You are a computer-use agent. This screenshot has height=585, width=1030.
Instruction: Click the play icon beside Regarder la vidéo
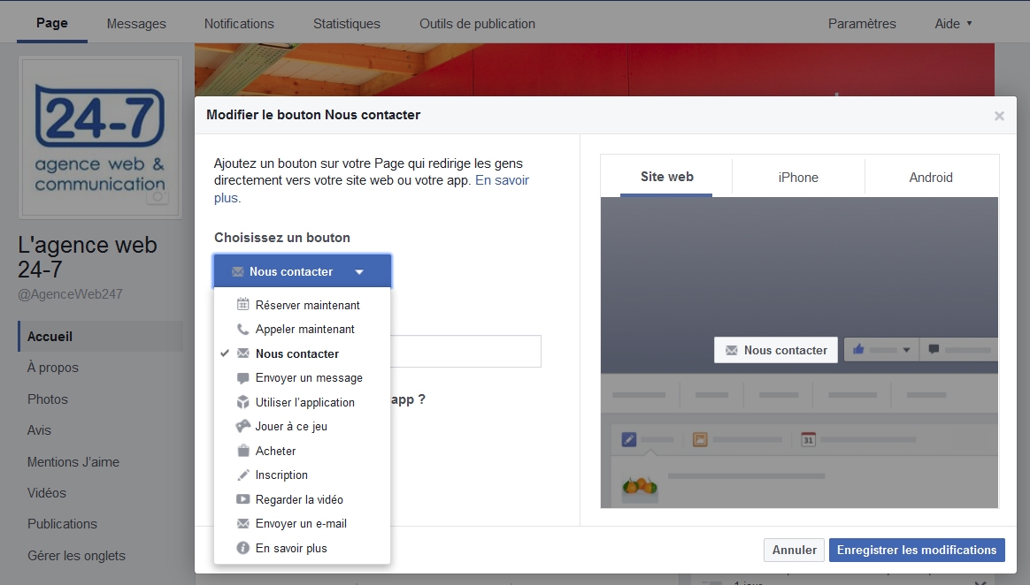tap(243, 499)
